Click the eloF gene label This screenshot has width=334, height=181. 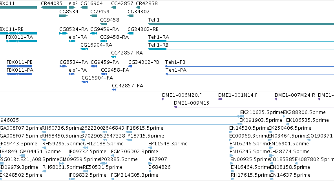click(x=73, y=4)
